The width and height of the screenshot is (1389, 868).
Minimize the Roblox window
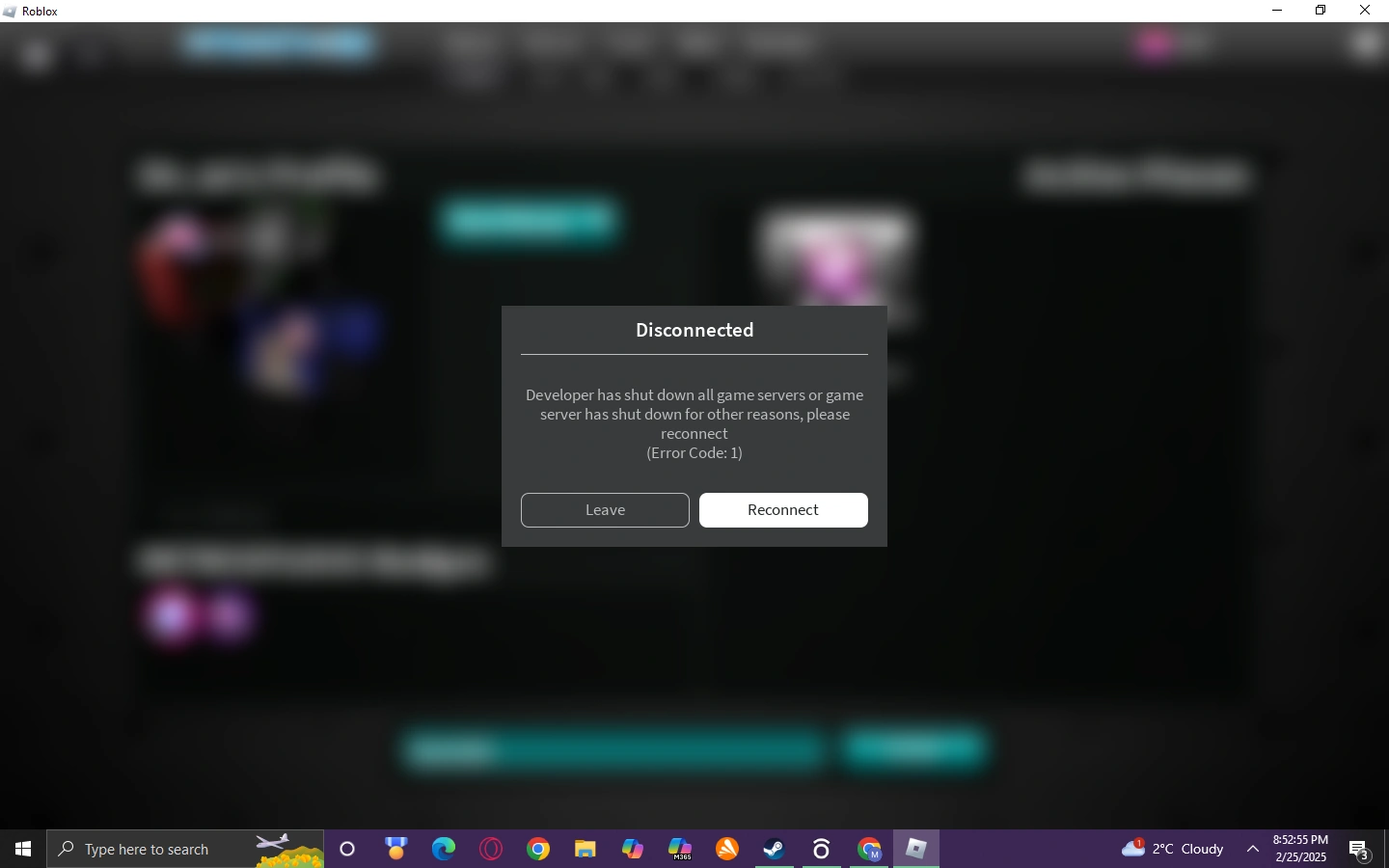[x=1279, y=11]
